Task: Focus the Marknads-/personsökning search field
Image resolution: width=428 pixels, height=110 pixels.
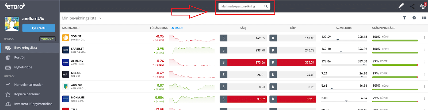Action: pyautogui.click(x=244, y=6)
